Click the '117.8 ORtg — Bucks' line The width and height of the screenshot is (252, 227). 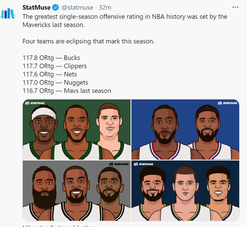coord(51,58)
